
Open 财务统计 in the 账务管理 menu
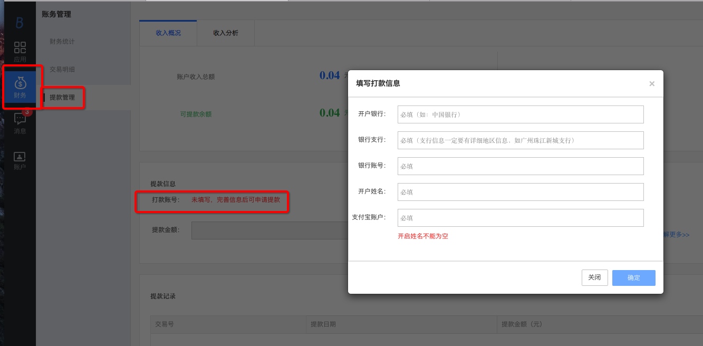(62, 42)
